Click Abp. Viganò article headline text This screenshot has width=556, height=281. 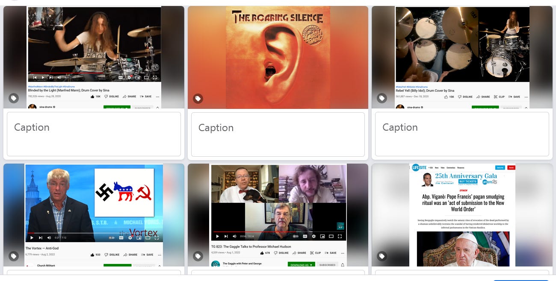point(463,203)
